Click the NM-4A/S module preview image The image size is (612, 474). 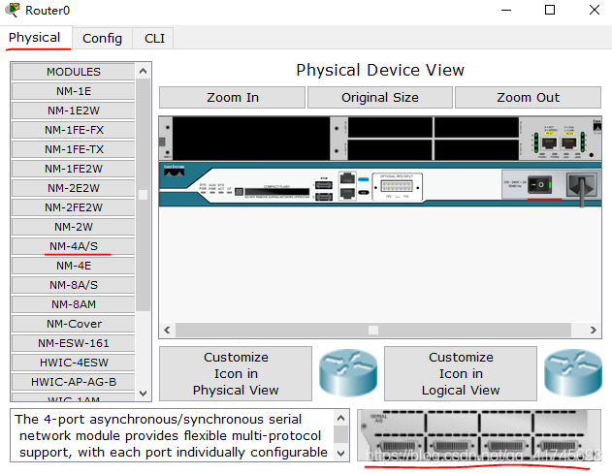pyautogui.click(x=479, y=435)
